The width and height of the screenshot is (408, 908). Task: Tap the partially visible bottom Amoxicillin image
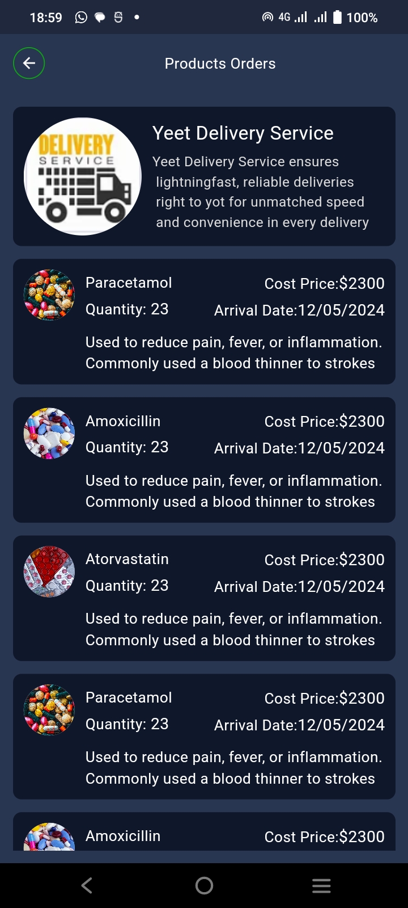point(49,838)
